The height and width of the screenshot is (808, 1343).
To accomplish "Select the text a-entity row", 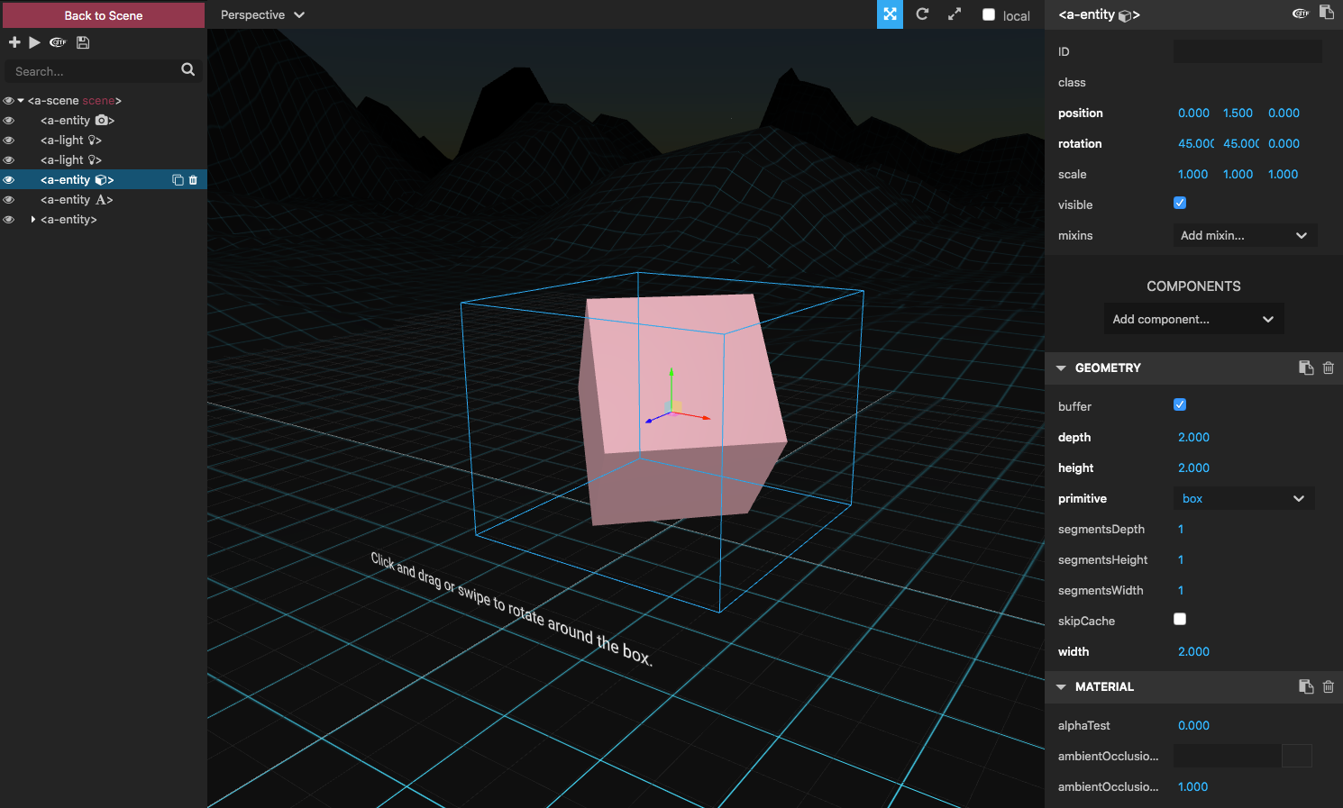I will tap(104, 200).
